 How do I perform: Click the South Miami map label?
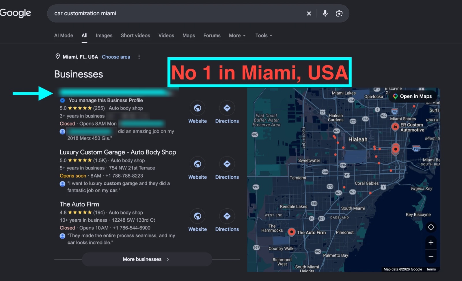click(x=353, y=208)
